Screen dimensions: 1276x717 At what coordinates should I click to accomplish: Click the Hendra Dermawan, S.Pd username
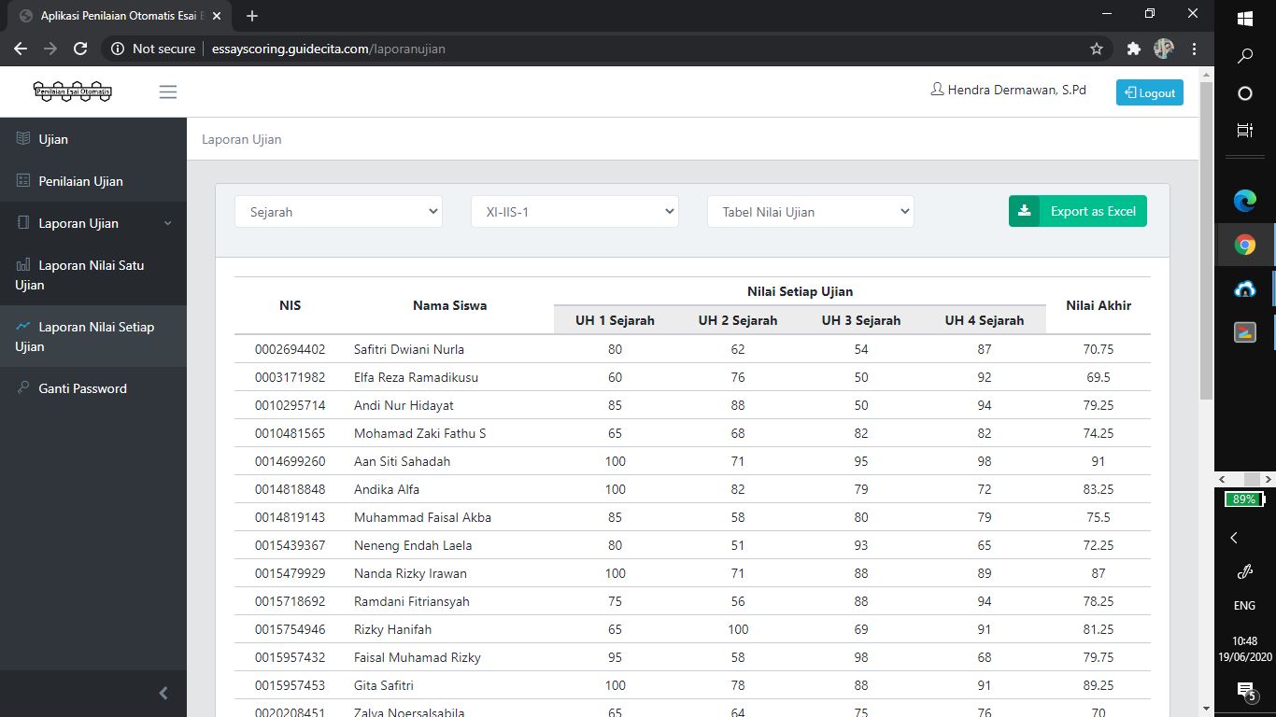tap(1016, 91)
